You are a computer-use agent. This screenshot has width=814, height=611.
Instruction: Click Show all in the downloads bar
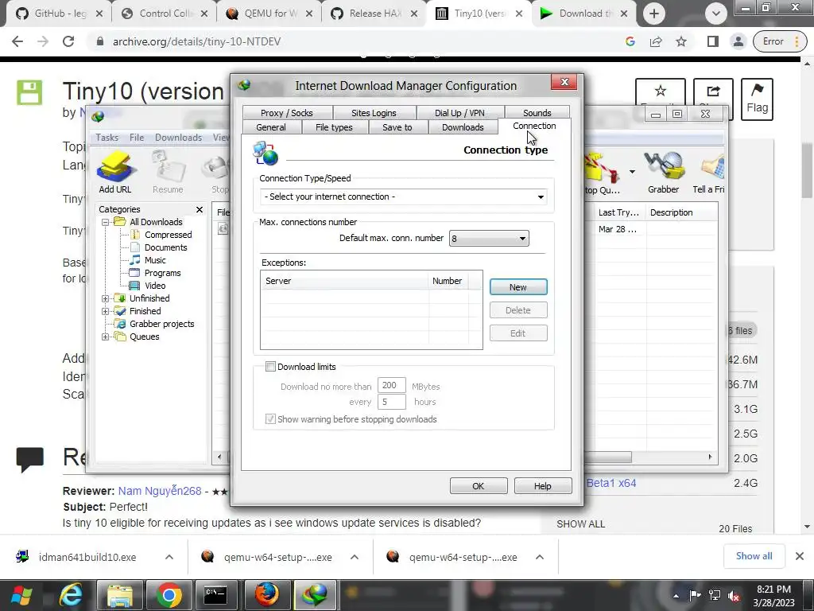point(754,556)
